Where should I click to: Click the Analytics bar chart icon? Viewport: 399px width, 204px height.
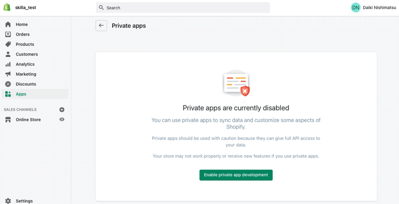point(8,64)
